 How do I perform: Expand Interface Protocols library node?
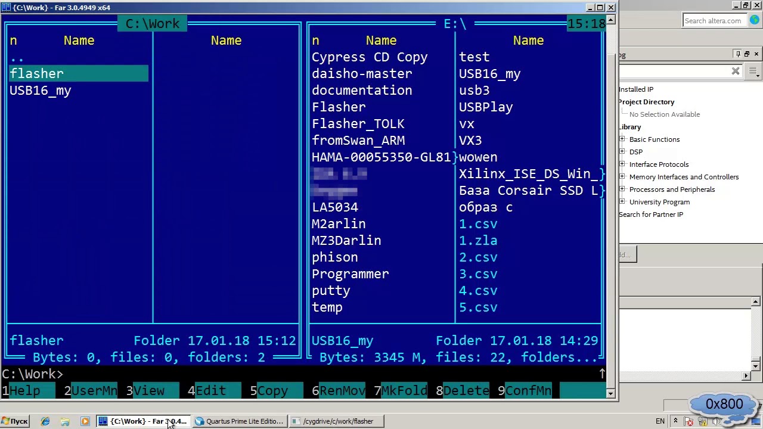tap(622, 164)
